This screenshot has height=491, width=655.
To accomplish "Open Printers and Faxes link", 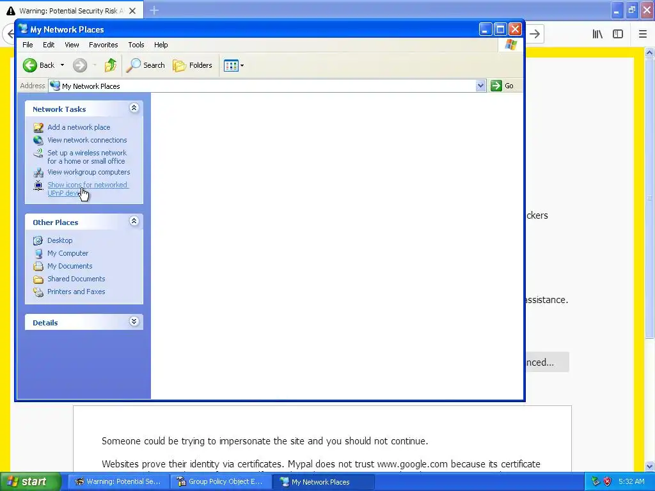I will [76, 292].
